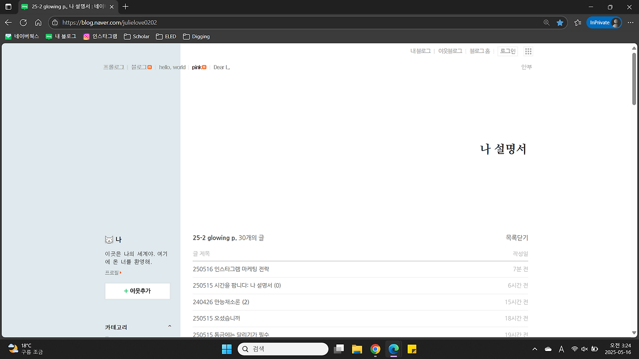639x359 pixels.
Task: Open the 블로그 menu item
Action: (x=138, y=67)
